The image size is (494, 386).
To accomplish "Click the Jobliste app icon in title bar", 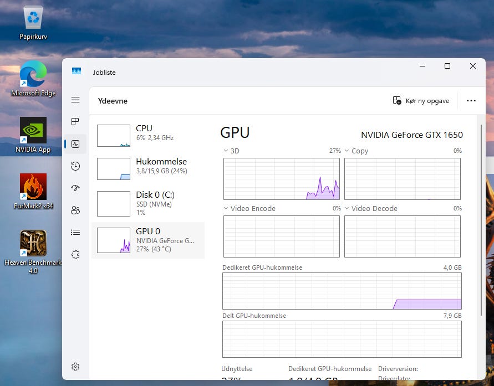I will click(x=77, y=71).
